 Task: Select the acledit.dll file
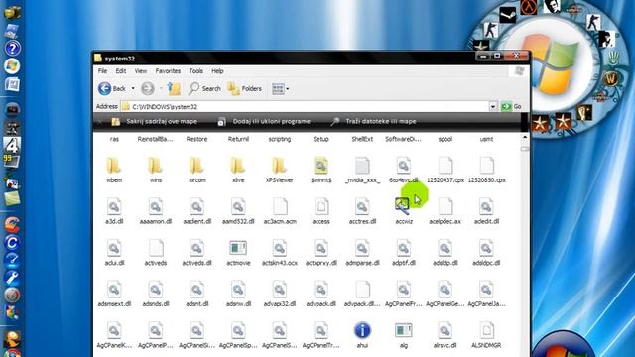[x=486, y=211]
